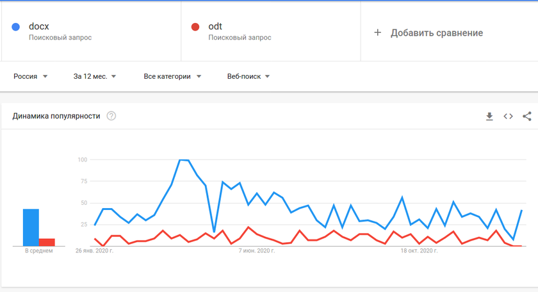This screenshot has height=292, width=538.
Task: Click the Динамика популярности heading
Action: coord(56,116)
